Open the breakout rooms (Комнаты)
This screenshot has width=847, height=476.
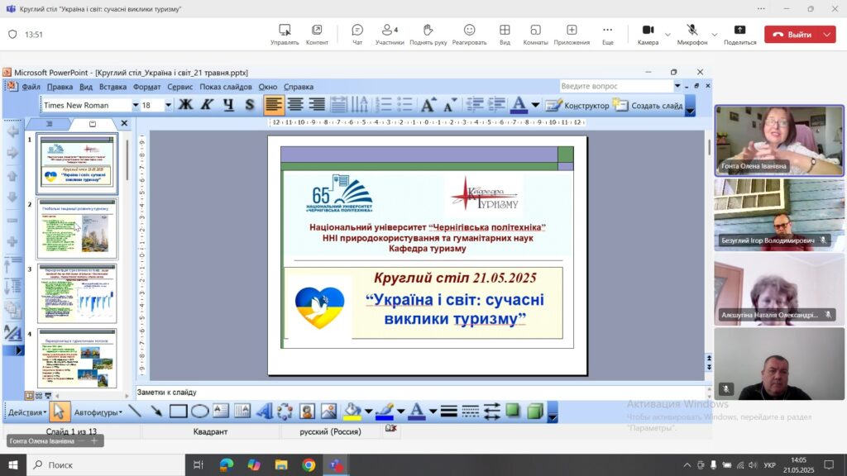coord(535,34)
